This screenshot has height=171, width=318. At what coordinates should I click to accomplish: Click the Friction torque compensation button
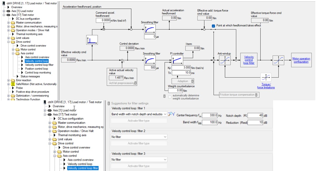tap(239, 95)
